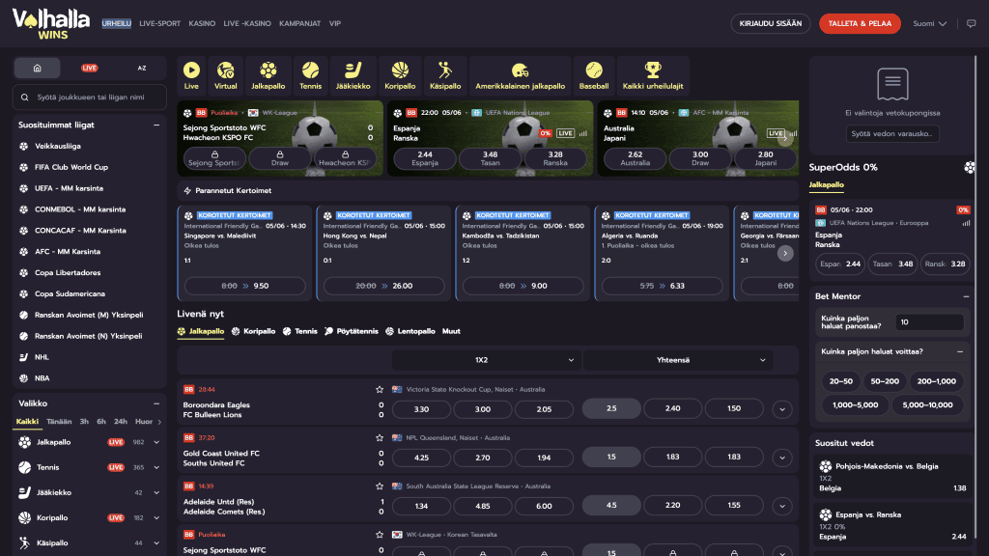Select Australia odds 2.62

tap(635, 158)
